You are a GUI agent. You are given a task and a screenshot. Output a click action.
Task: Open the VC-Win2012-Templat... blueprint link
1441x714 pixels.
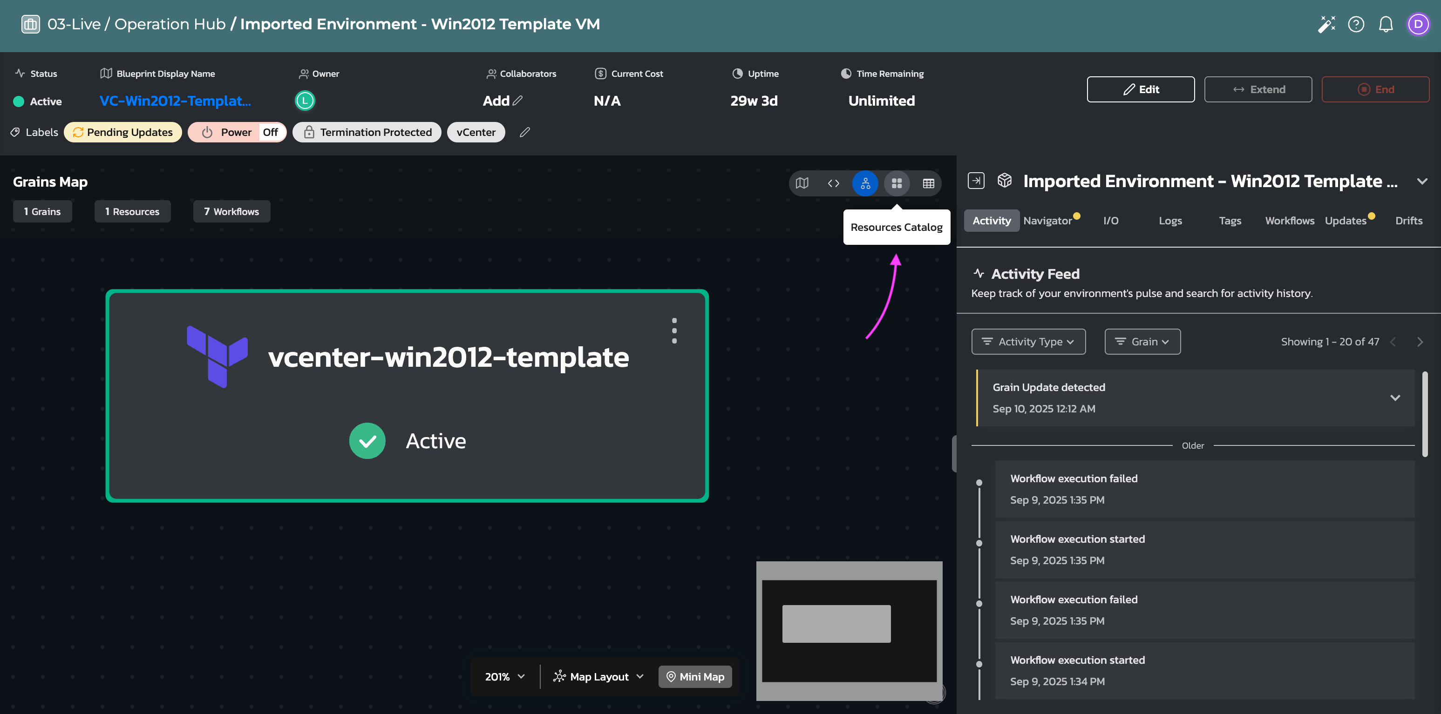pyautogui.click(x=175, y=101)
